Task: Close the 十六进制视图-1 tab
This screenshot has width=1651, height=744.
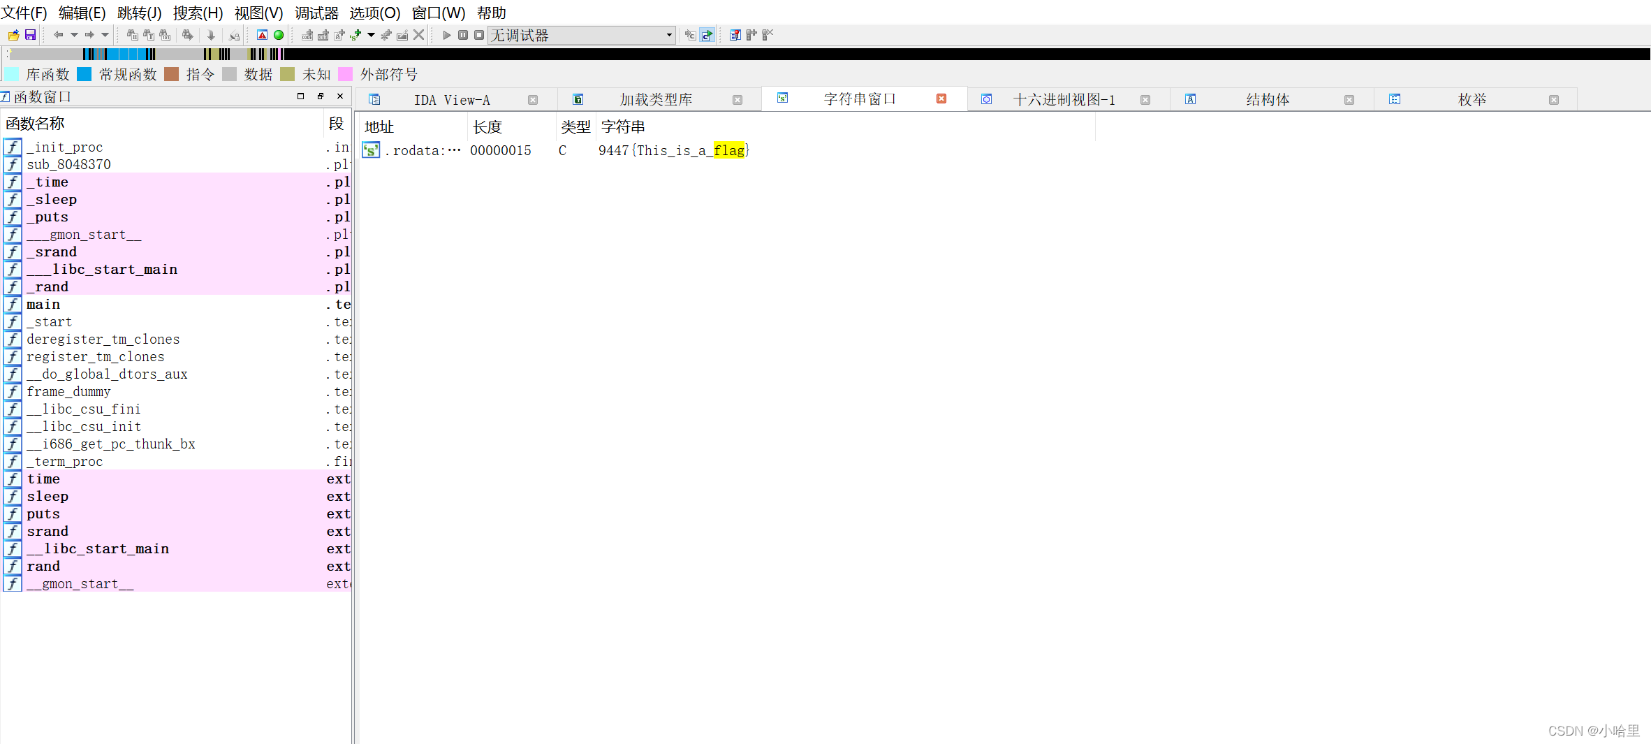Action: [1145, 100]
